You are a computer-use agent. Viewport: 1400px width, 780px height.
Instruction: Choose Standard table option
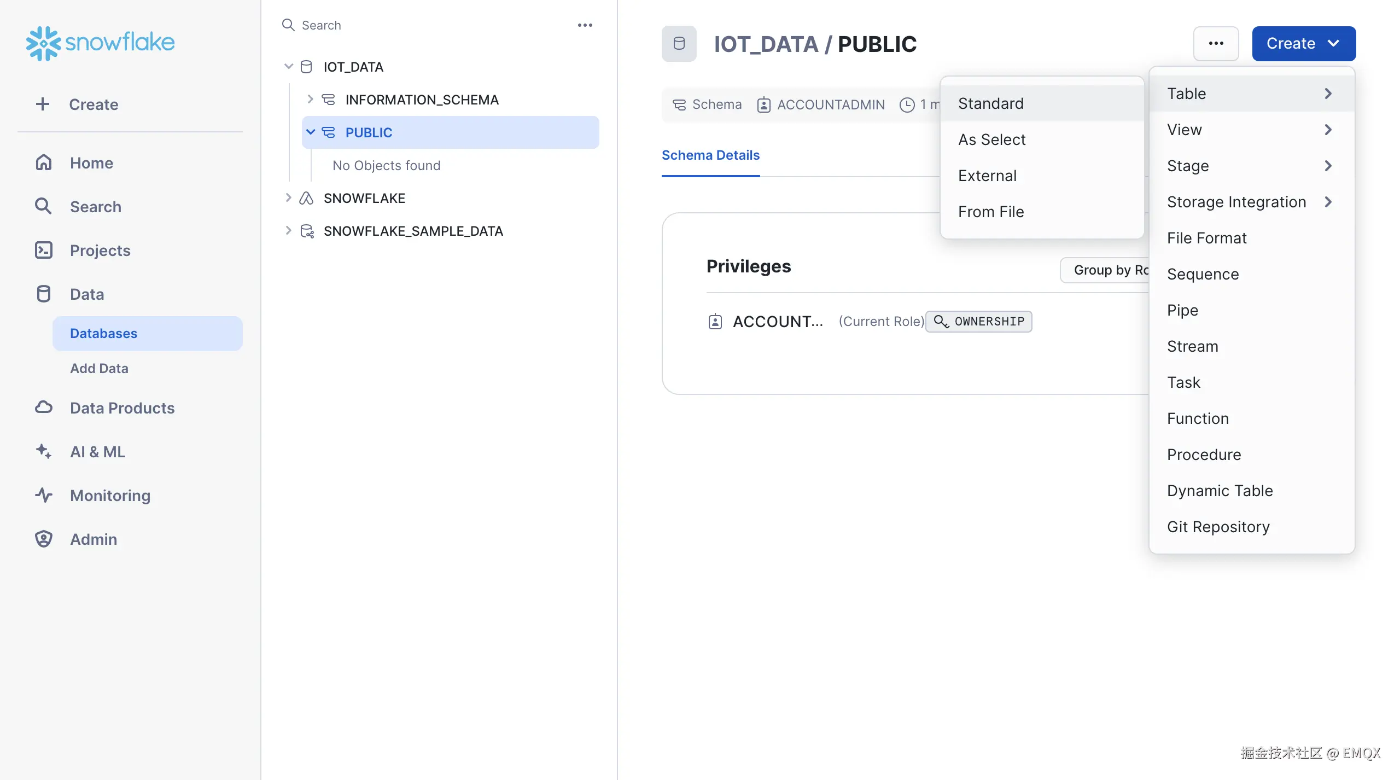(x=990, y=103)
